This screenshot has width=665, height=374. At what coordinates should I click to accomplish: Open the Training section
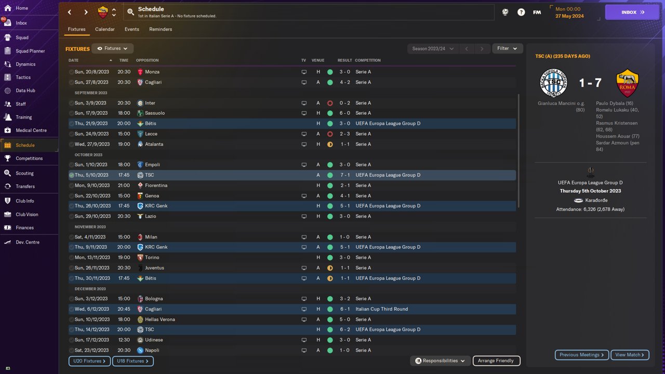coord(23,117)
